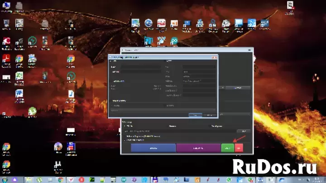The width and height of the screenshot is (326, 183).
Task: Click the wide purple button in main window
Action: [x=198, y=148]
